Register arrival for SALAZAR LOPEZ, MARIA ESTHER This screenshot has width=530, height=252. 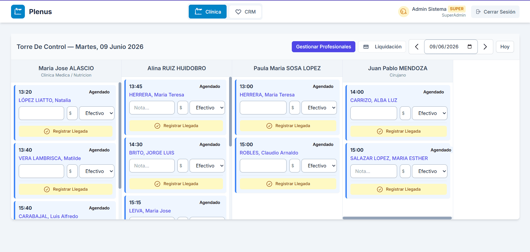pyautogui.click(x=399, y=189)
